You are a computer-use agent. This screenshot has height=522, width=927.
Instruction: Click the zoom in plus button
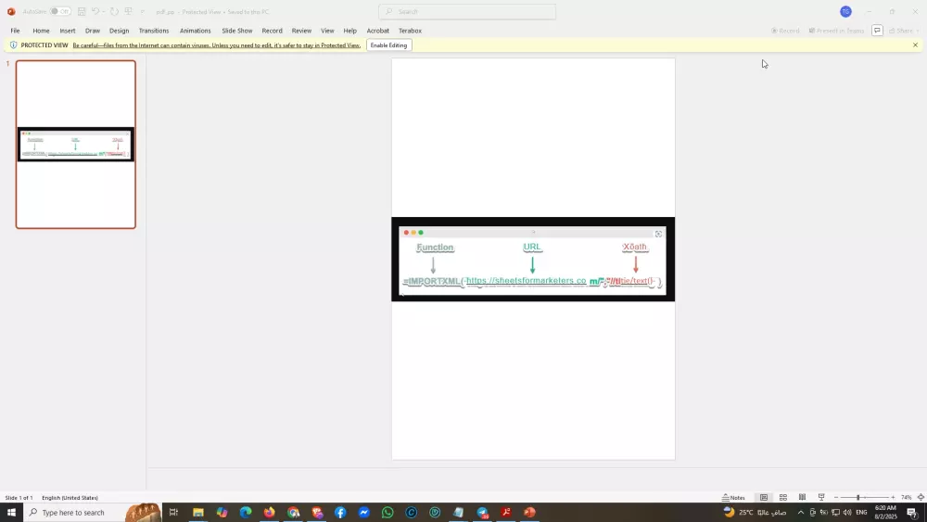click(893, 498)
